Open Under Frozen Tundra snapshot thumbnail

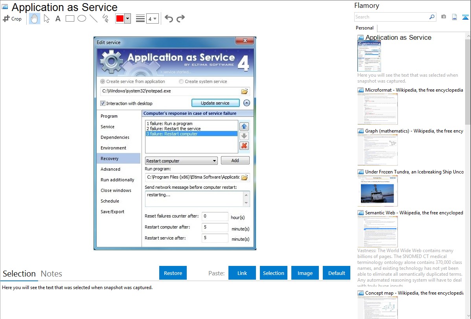pyautogui.click(x=377, y=191)
